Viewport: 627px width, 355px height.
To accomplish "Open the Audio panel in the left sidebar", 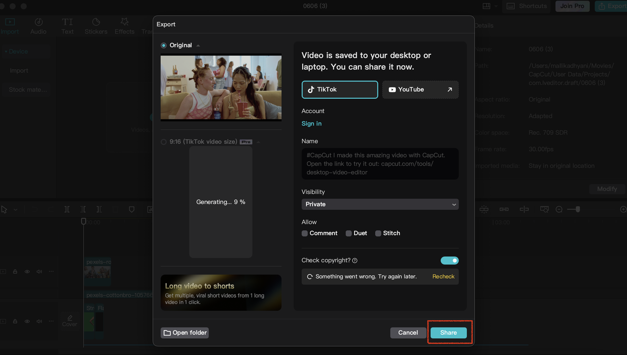I will (38, 25).
